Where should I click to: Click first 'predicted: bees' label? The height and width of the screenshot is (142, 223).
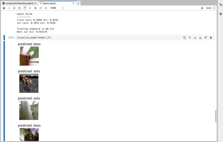pos(29,44)
